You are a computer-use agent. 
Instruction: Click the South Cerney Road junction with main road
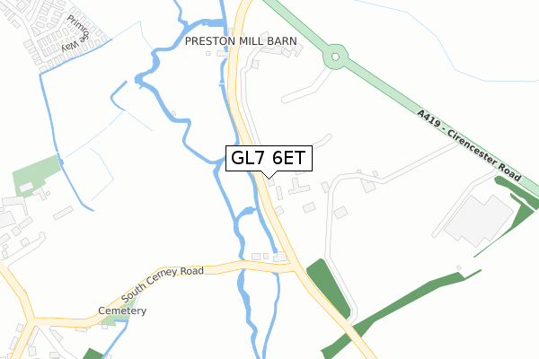pos(295,267)
